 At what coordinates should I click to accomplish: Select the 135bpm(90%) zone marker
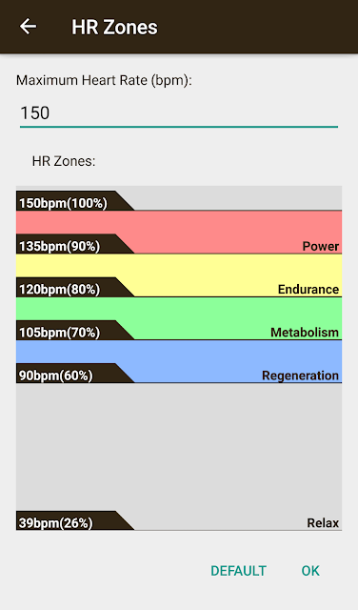tap(75, 244)
